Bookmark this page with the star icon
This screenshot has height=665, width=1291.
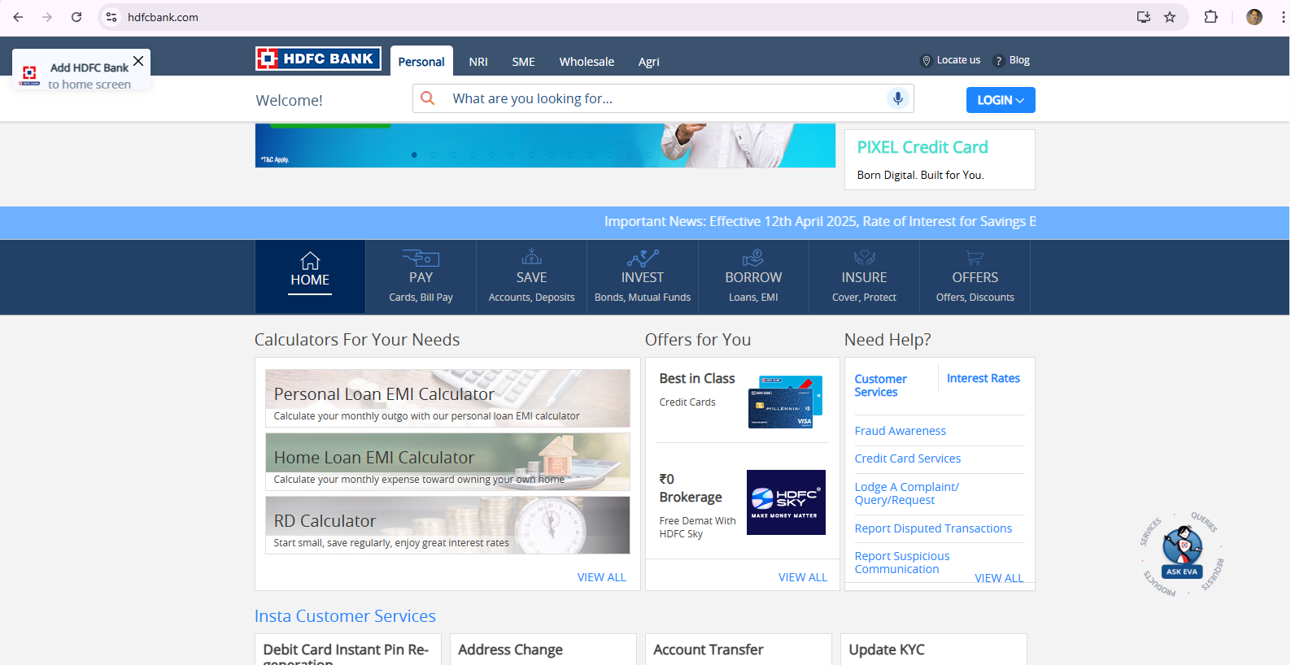[1170, 17]
